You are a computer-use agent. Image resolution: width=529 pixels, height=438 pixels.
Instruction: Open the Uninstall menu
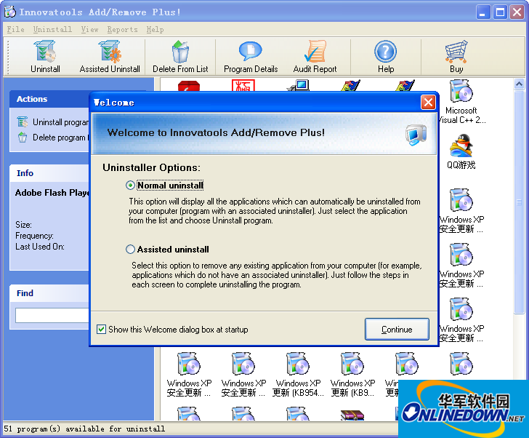[x=52, y=29]
